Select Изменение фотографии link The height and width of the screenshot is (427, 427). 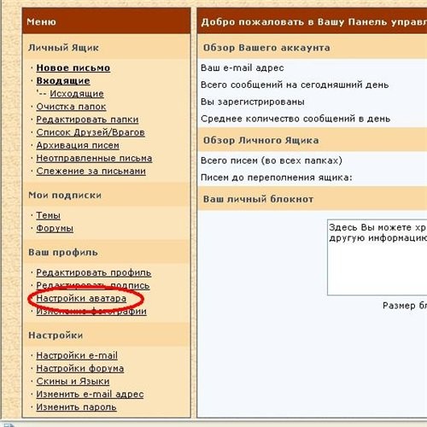(x=91, y=312)
